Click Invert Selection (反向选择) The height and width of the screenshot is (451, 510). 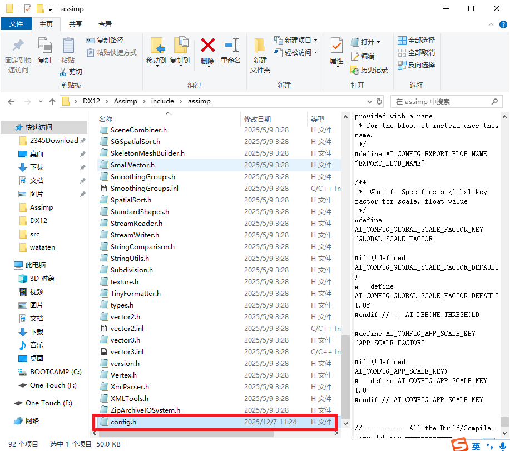click(417, 65)
